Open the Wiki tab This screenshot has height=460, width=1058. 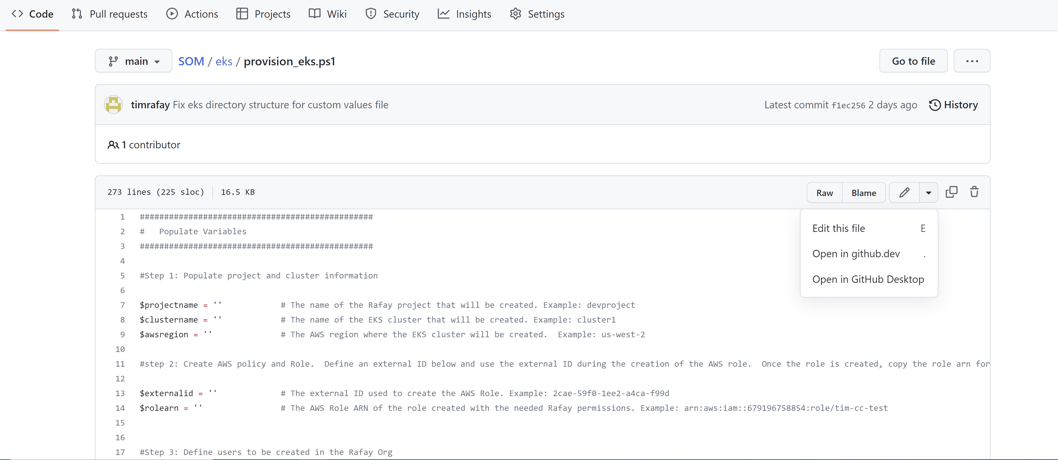coord(328,14)
